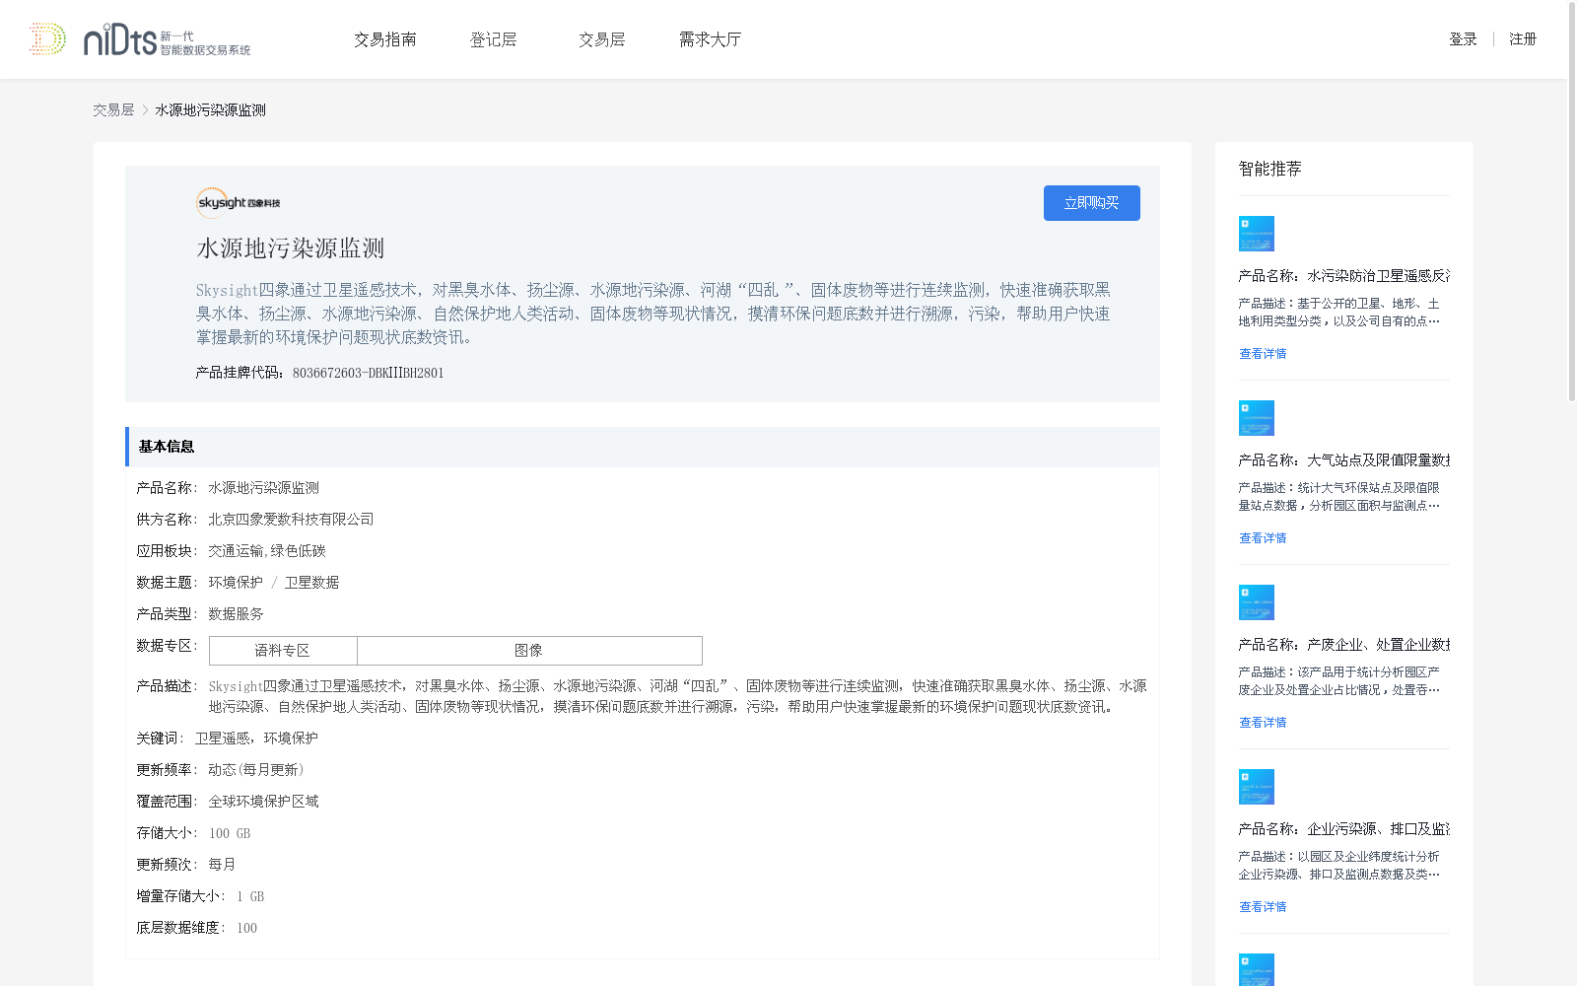View details for 大气站点及限值限量 product
The image size is (1577, 986).
click(x=1263, y=538)
